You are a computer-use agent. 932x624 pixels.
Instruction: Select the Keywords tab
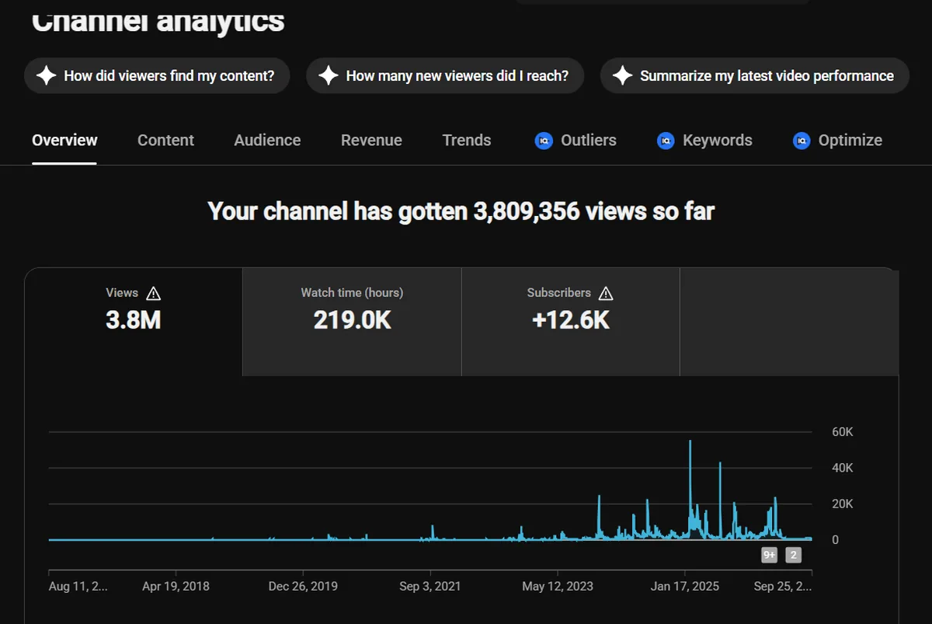[x=704, y=141]
